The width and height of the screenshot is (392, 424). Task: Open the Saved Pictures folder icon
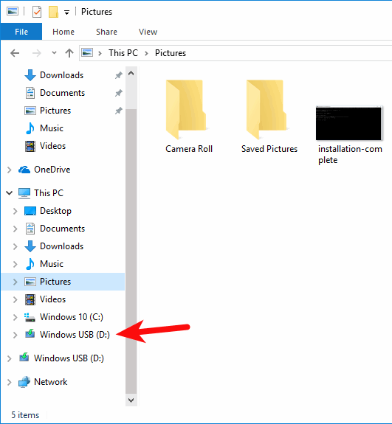(266, 109)
